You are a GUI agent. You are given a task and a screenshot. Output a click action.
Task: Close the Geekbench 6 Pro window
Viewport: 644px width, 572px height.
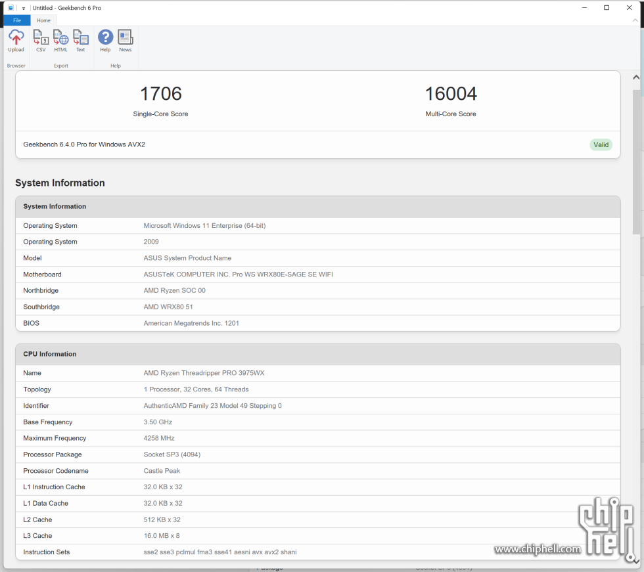point(629,8)
